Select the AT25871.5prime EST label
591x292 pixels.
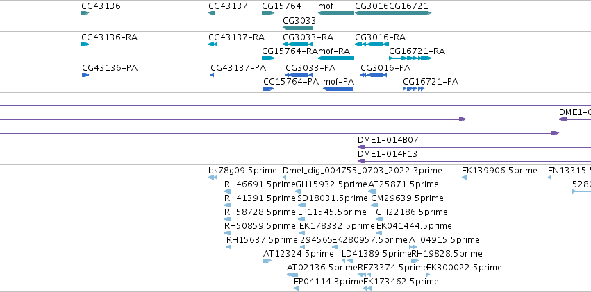coord(403,184)
